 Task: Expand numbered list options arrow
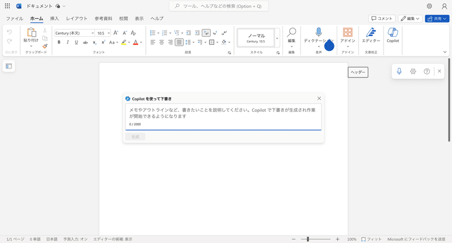point(170,33)
